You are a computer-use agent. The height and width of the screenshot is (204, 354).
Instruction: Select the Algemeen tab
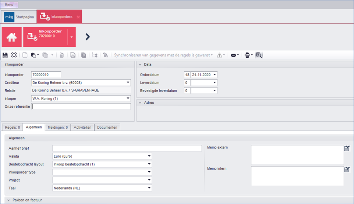[x=34, y=127]
